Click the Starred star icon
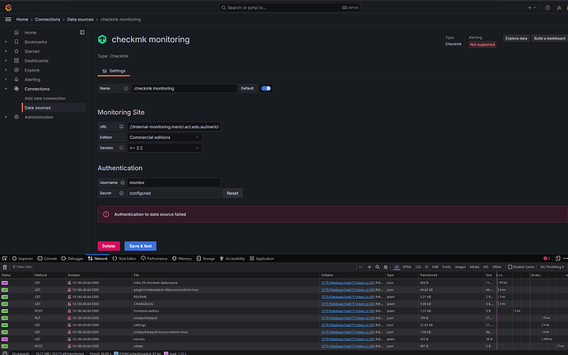 [16, 51]
